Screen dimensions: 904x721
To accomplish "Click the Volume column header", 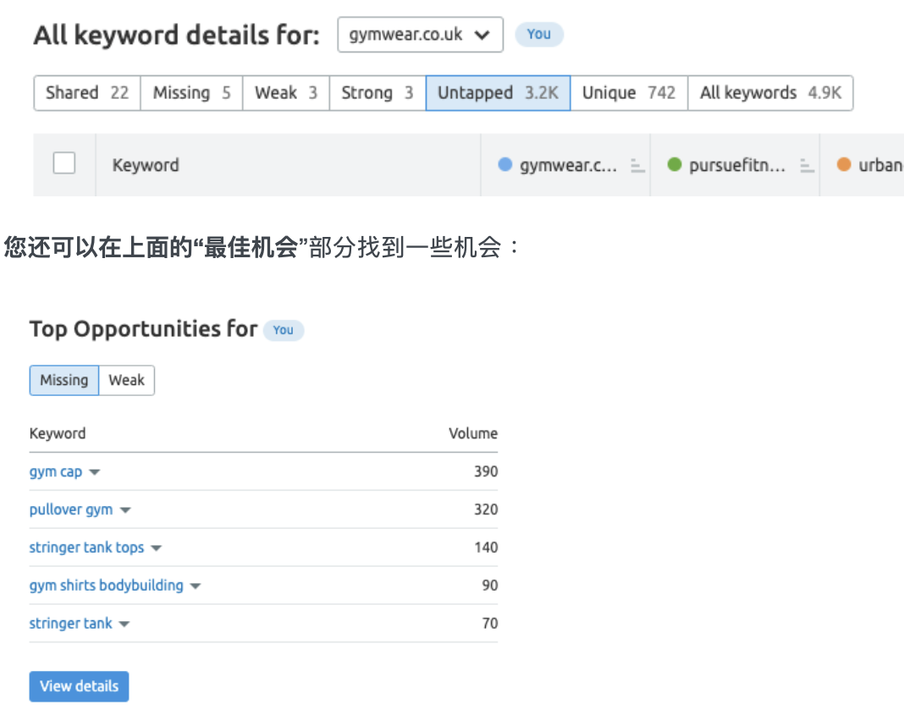I will [x=472, y=433].
